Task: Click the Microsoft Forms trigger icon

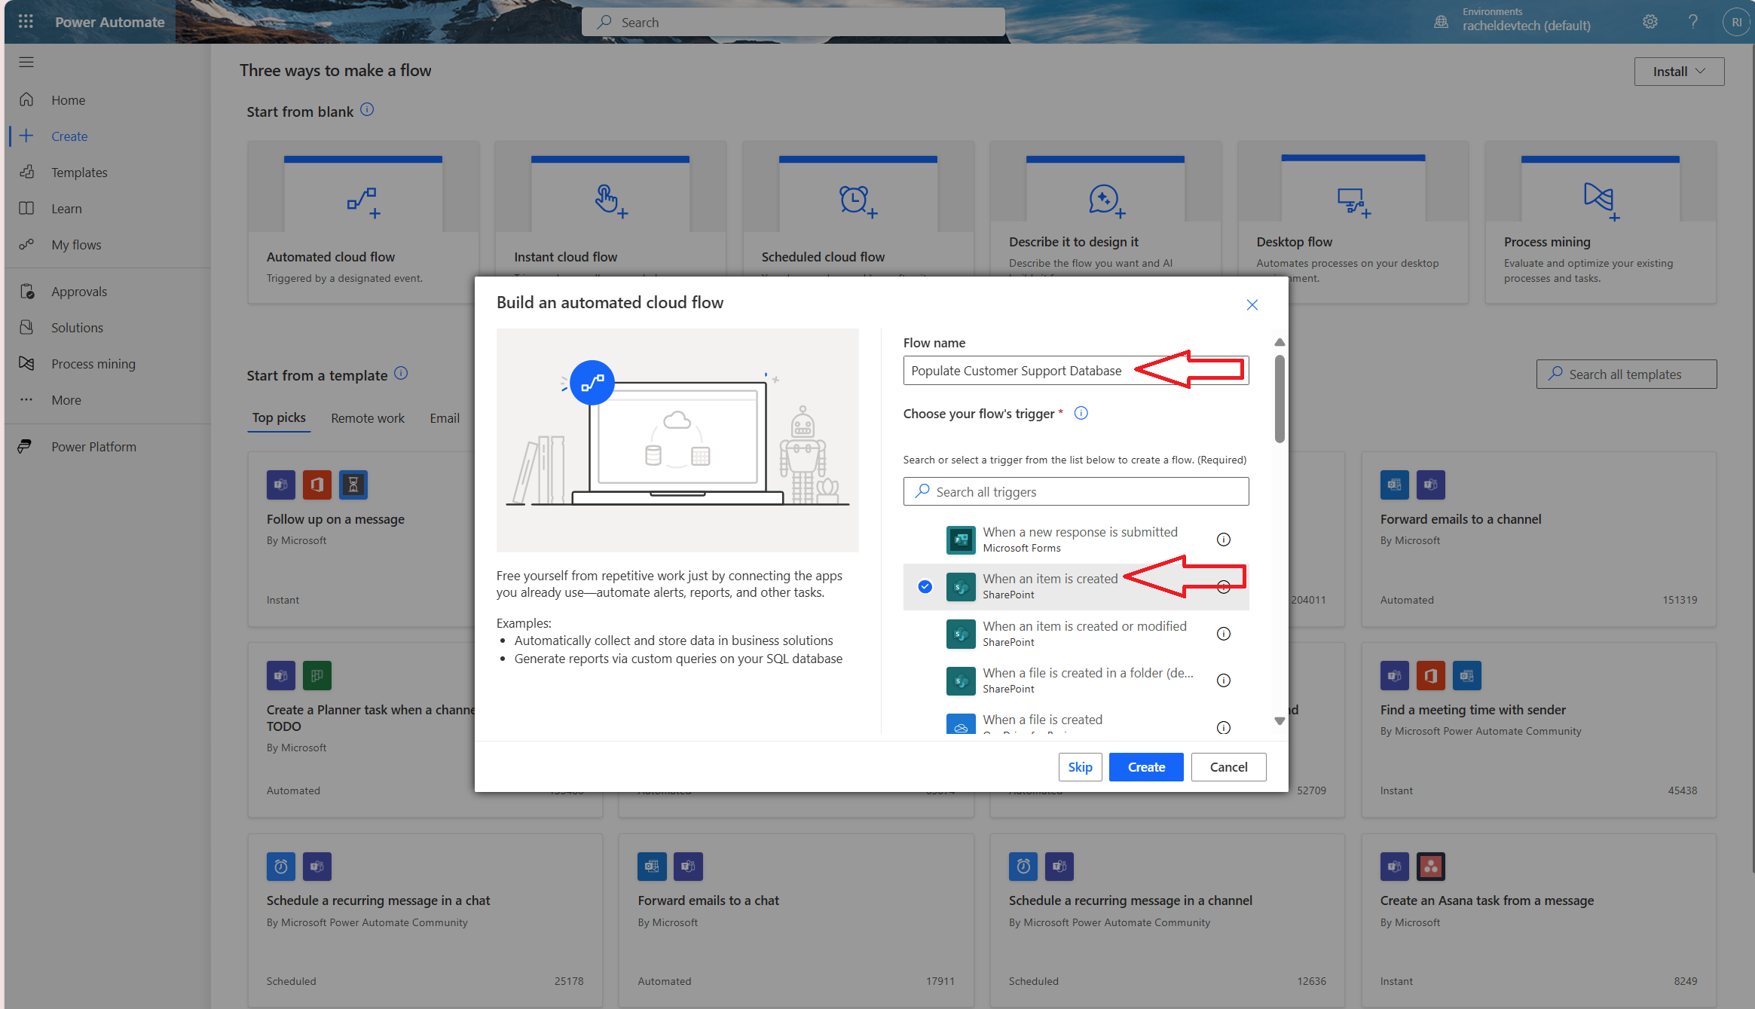Action: pyautogui.click(x=961, y=540)
